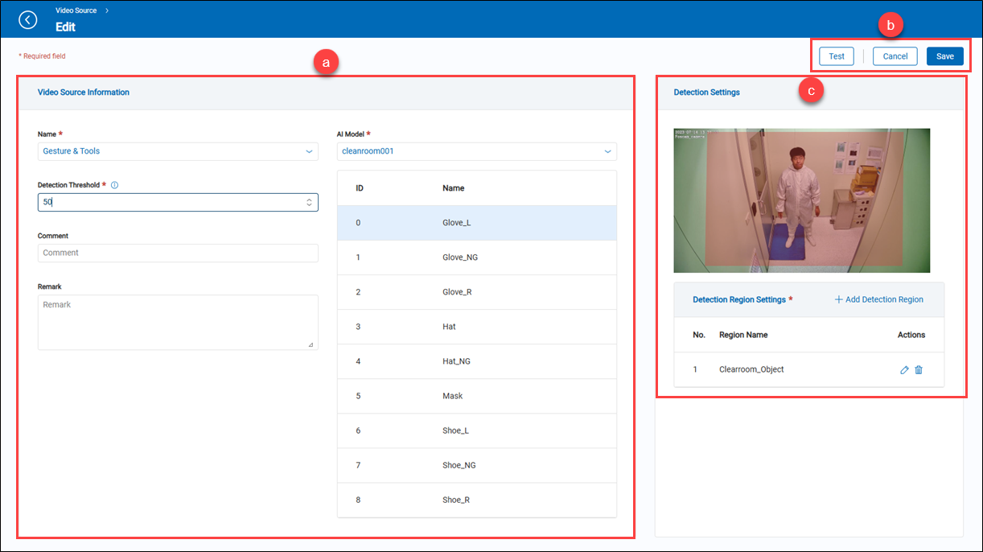Save the video source settings
This screenshot has height=552, width=983.
(944, 56)
